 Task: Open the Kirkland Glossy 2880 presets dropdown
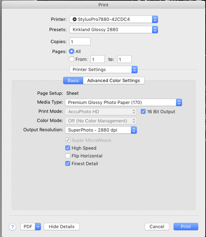(114, 30)
